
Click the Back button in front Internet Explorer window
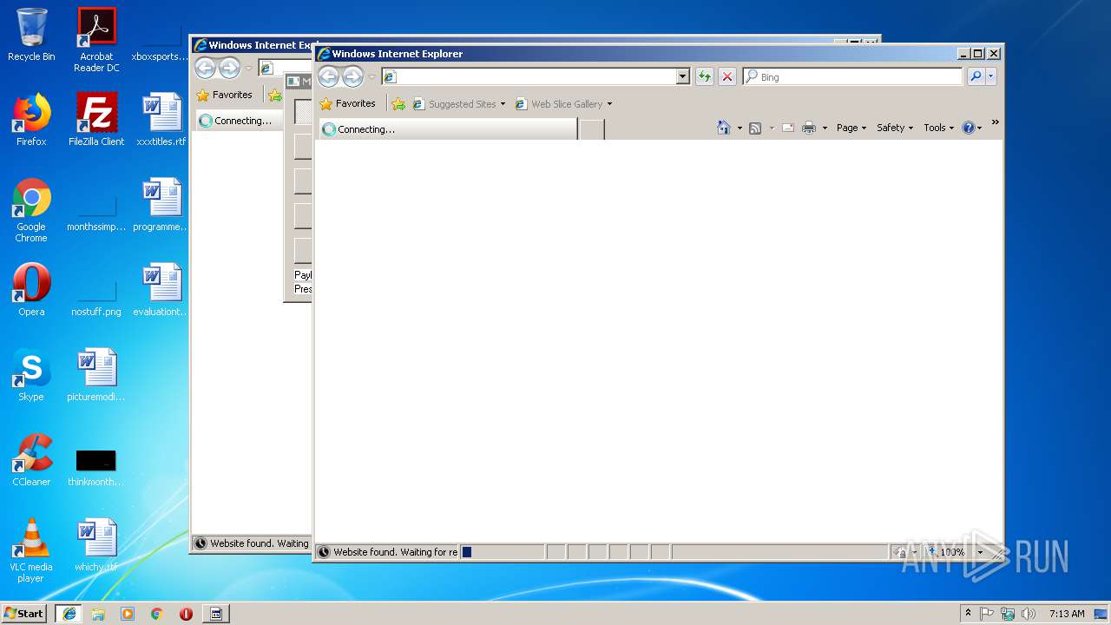pos(329,76)
